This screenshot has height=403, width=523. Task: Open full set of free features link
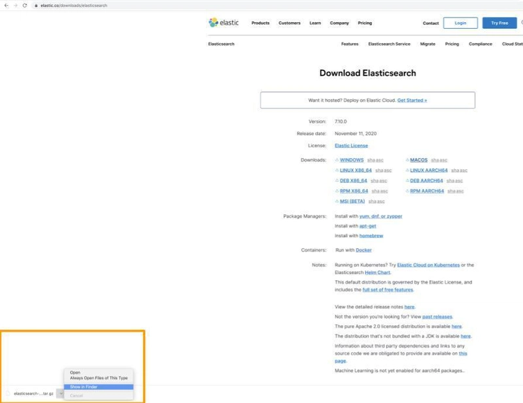388,289
